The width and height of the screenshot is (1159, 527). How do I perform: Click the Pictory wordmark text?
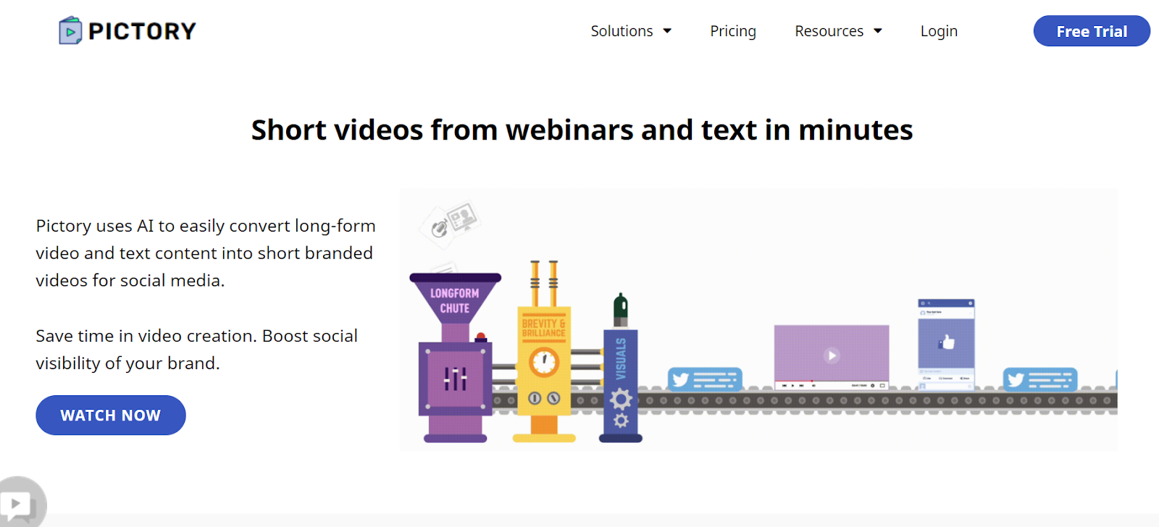(142, 31)
